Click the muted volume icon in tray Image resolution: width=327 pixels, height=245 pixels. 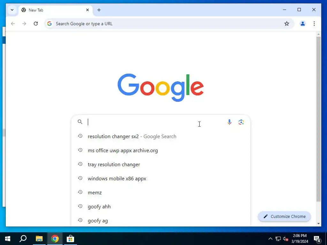pyautogui.click(x=285, y=239)
